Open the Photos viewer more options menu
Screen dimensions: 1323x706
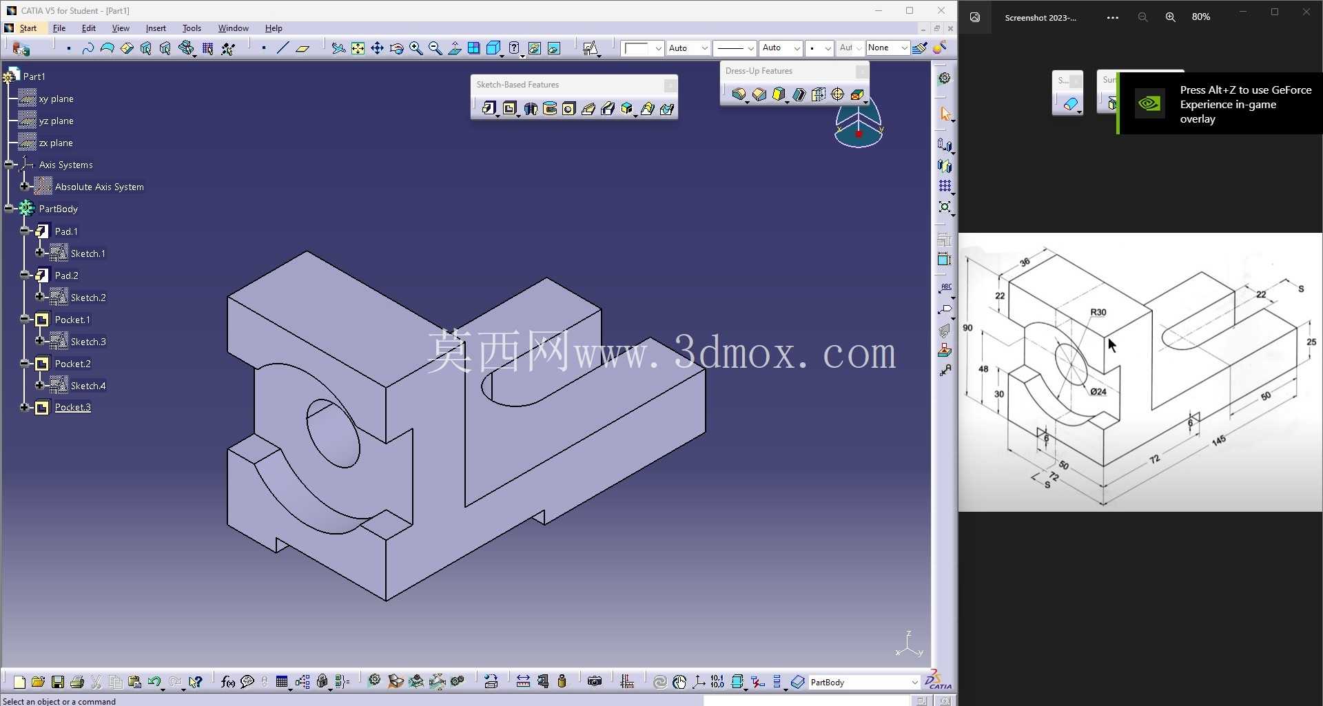pos(1112,18)
